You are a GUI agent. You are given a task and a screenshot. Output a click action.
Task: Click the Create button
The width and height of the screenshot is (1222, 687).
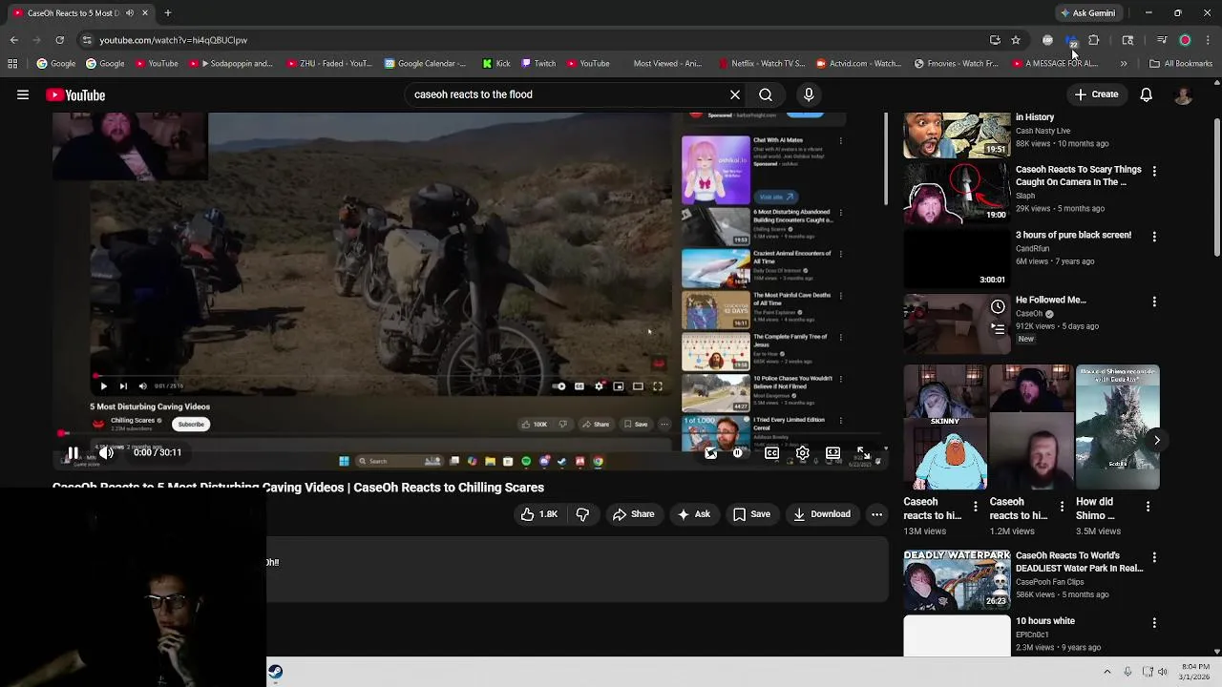(x=1097, y=94)
